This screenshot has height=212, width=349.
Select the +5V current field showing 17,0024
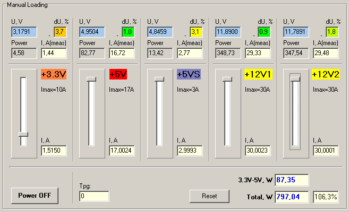coord(121,151)
